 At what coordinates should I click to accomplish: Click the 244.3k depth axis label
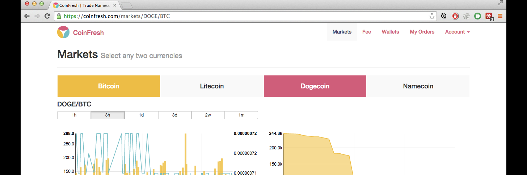click(275, 134)
